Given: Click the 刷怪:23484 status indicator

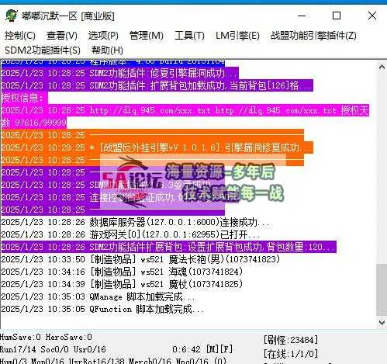Looking at the screenshot, I should 291,340.
